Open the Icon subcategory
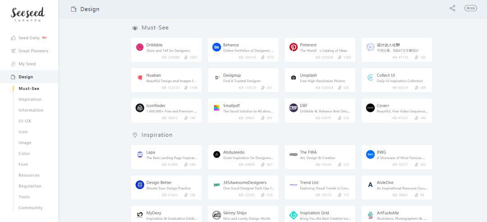The height and width of the screenshot is (222, 487). pos(23,132)
